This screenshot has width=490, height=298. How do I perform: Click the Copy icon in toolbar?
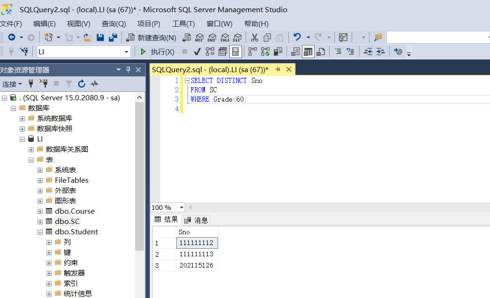(x=267, y=37)
